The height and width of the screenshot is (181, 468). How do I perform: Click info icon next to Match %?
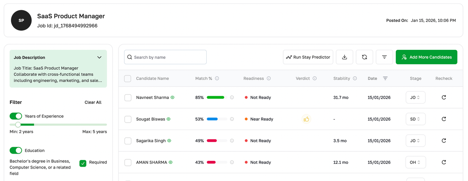217,78
